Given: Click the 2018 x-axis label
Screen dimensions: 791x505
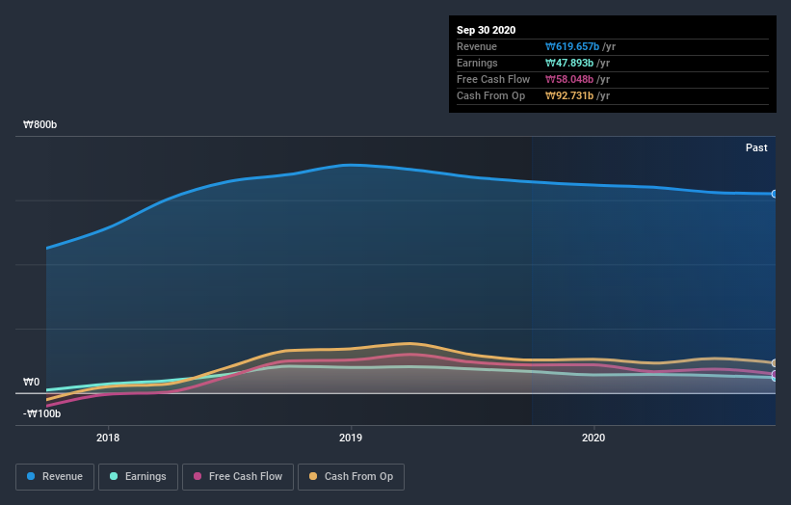Looking at the screenshot, I should tap(108, 438).
